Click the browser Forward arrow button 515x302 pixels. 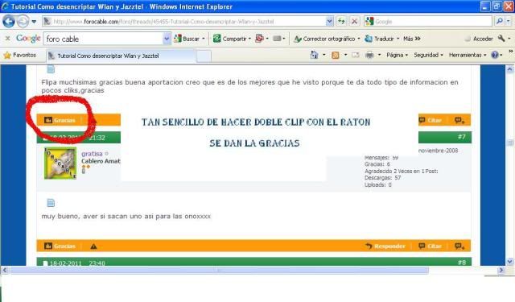23,22
